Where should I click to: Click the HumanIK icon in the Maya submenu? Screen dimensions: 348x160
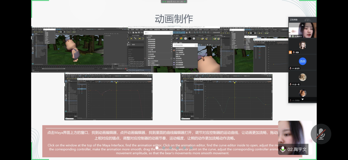point(174,60)
